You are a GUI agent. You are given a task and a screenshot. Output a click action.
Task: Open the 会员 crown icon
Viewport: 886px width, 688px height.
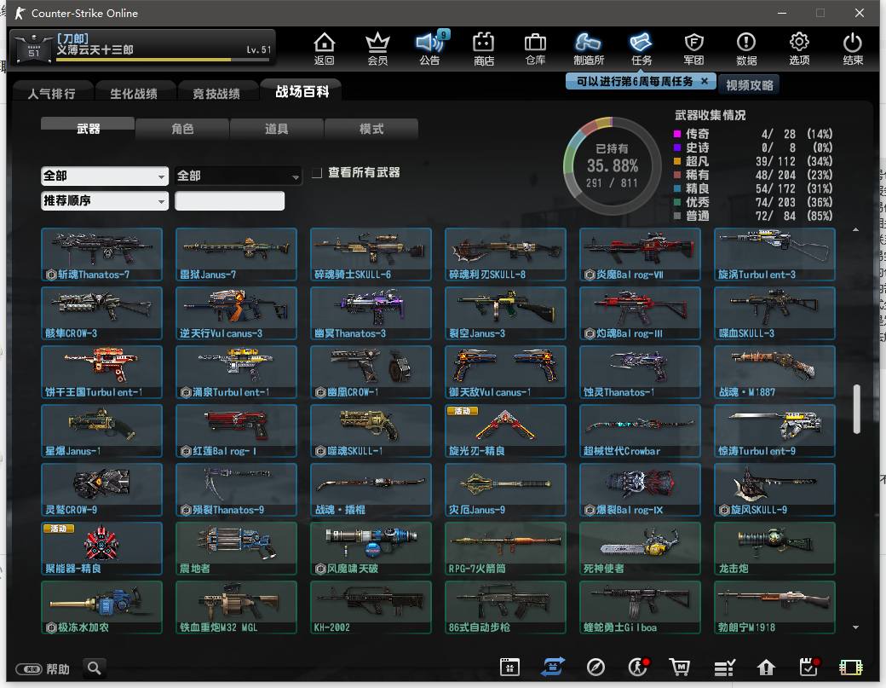click(377, 49)
